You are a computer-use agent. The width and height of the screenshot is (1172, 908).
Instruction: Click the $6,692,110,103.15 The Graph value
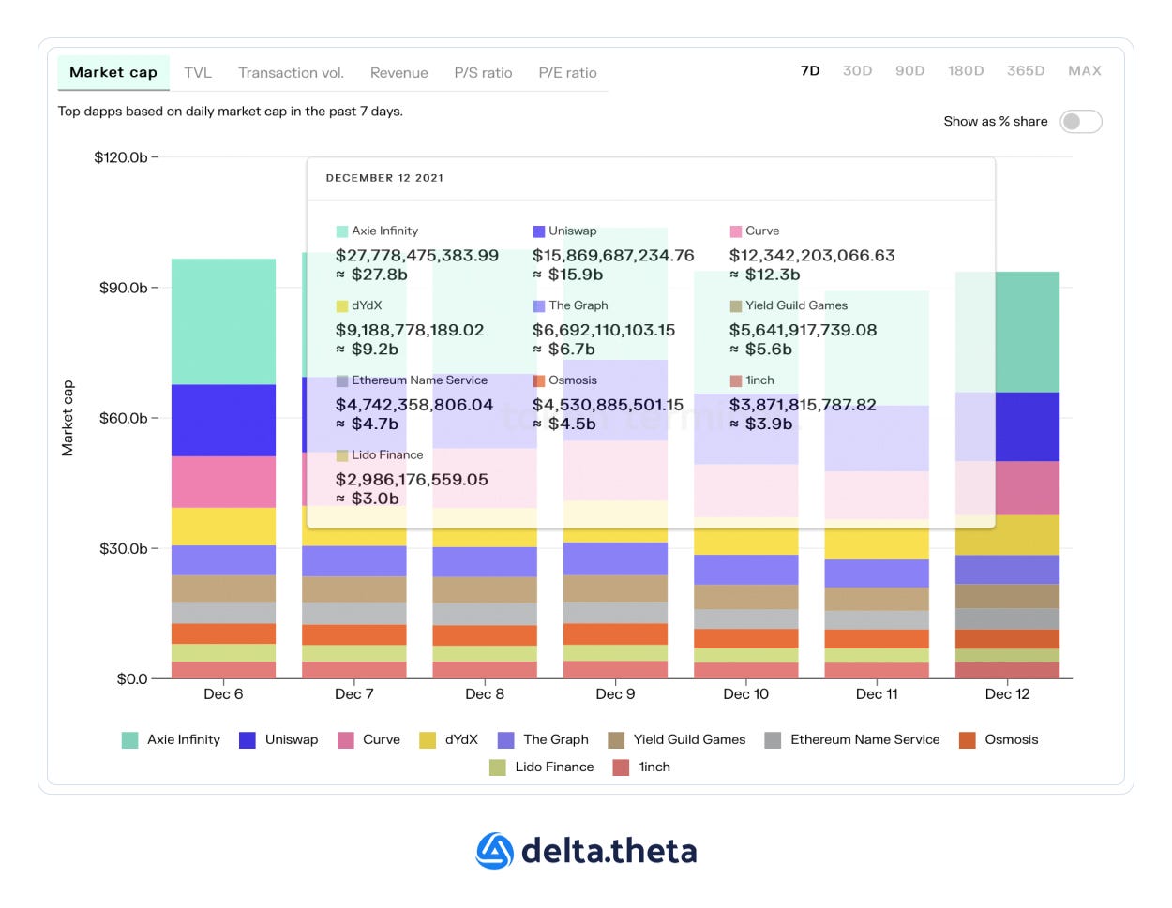604,330
